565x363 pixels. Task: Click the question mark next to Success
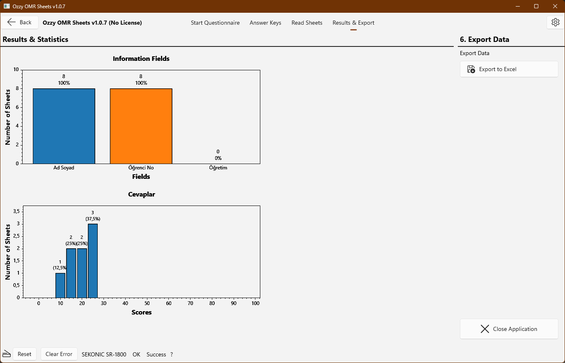coord(172,354)
